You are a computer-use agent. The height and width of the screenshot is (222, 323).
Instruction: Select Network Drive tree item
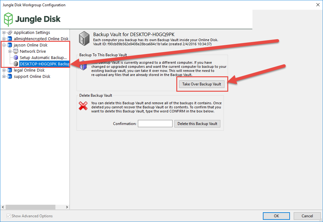pyautogui.click(x=33, y=51)
